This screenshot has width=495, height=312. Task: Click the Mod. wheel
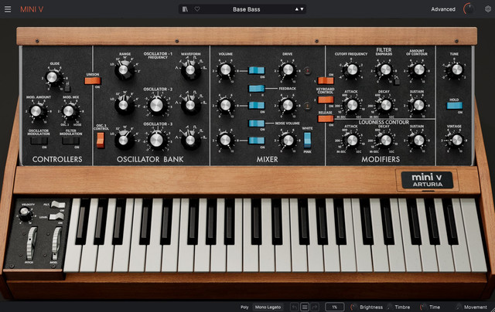point(56,243)
